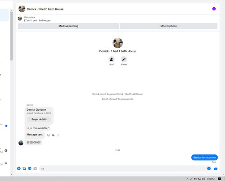Viewport: 225px width, 181px height.
Task: Send a thumbs-up like
Action: (x=216, y=168)
